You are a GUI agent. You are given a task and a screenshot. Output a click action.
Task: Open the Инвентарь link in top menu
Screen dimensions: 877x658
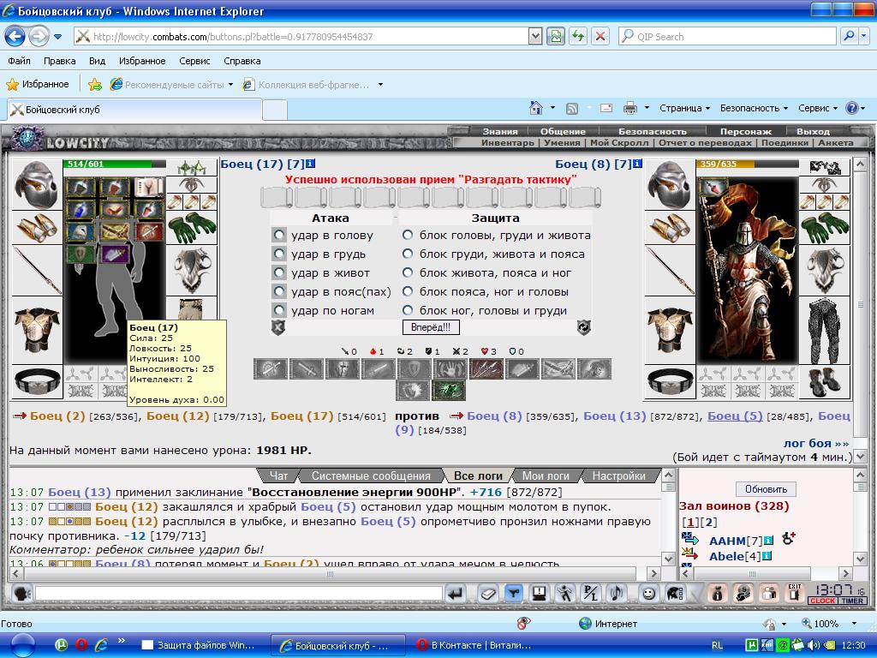[x=507, y=143]
